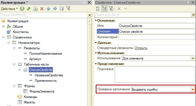This screenshot has width=196, height=106.
Task: Pin the Свойства panel
Action: click(x=188, y=2)
